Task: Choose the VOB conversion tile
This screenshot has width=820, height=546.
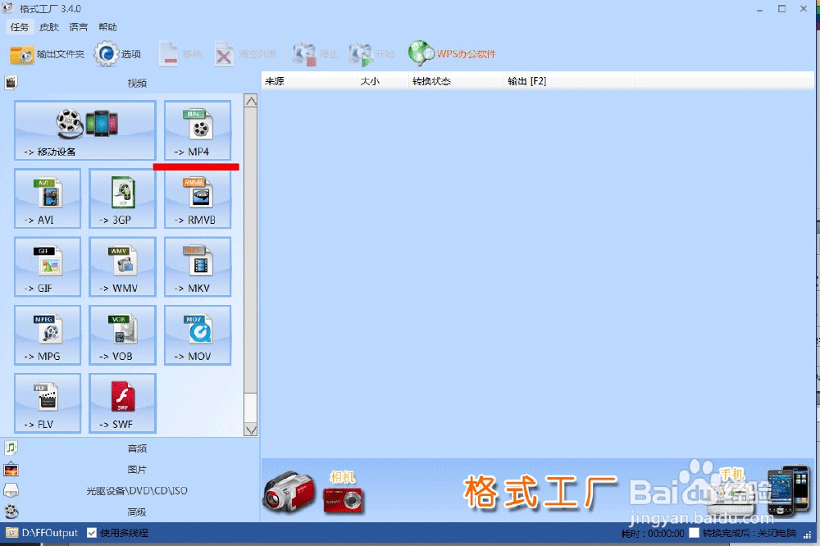Action: tap(122, 334)
